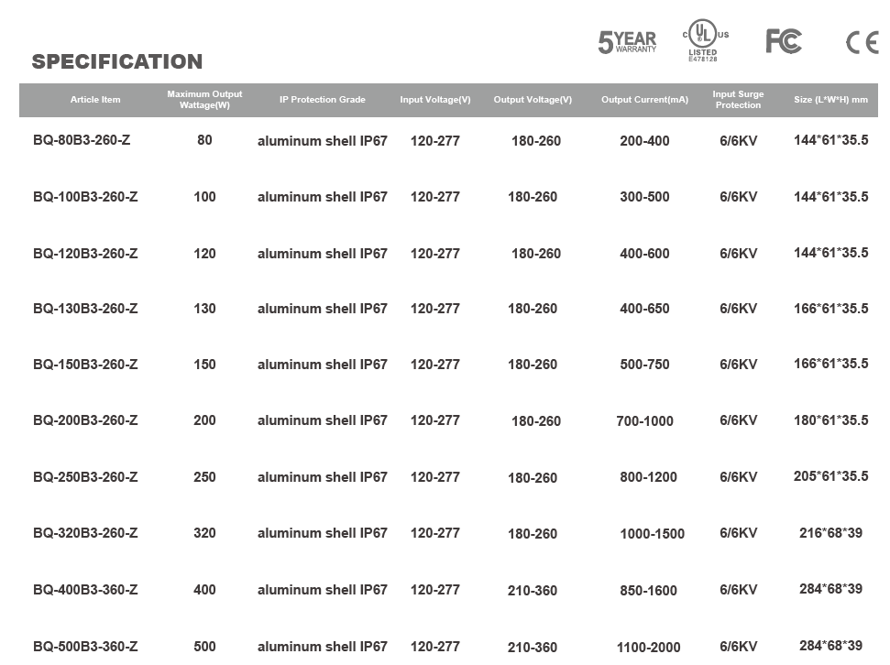
Task: Click the Output Voltage(V) column header
Action: pyautogui.click(x=533, y=99)
